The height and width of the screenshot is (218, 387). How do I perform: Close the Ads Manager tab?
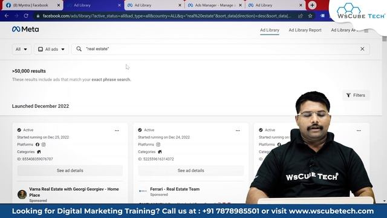coord(240,5)
